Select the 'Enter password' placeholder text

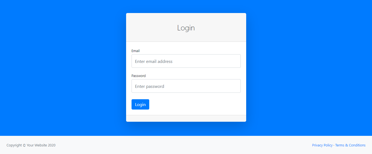pos(150,86)
